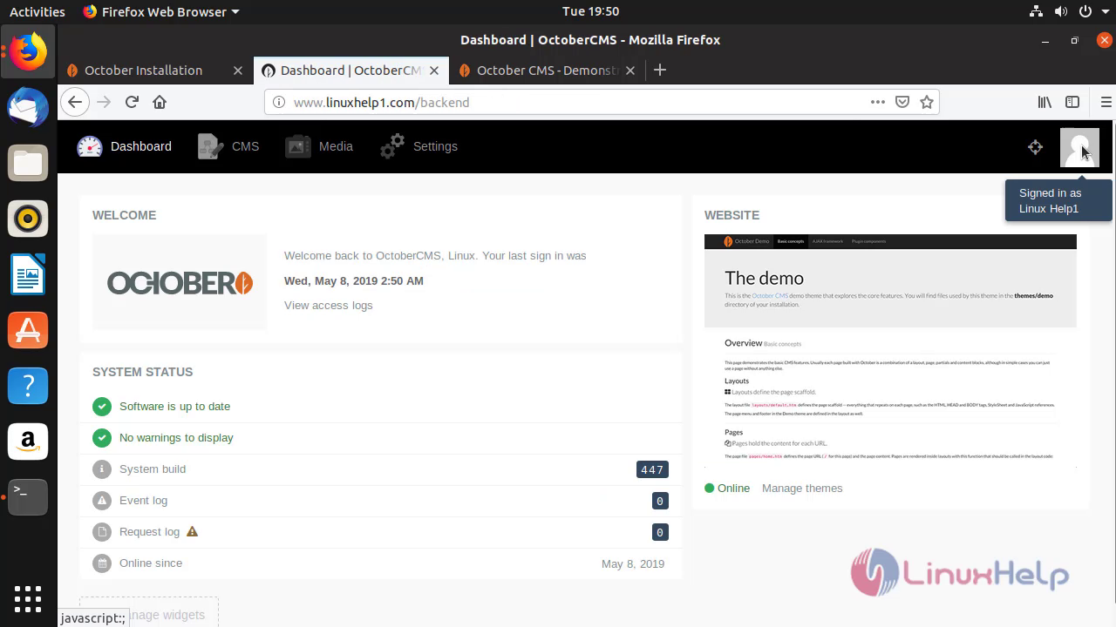Click the System build 447 badge
The image size is (1116, 627).
click(652, 469)
